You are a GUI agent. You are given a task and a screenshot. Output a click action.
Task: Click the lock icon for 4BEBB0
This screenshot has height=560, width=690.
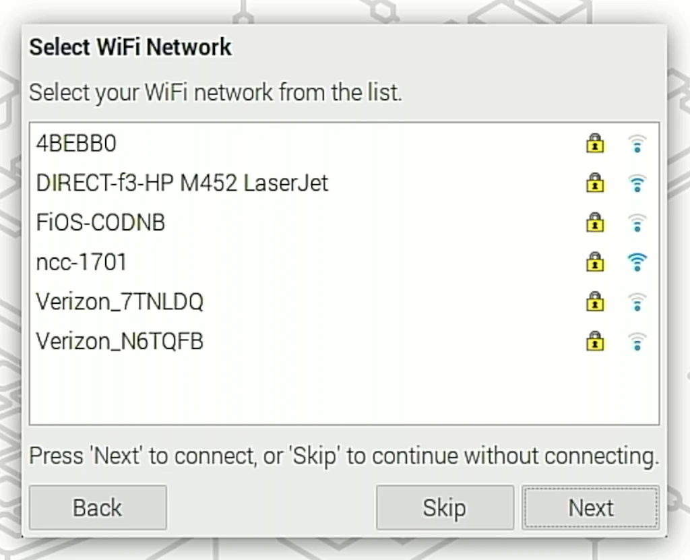tap(595, 144)
